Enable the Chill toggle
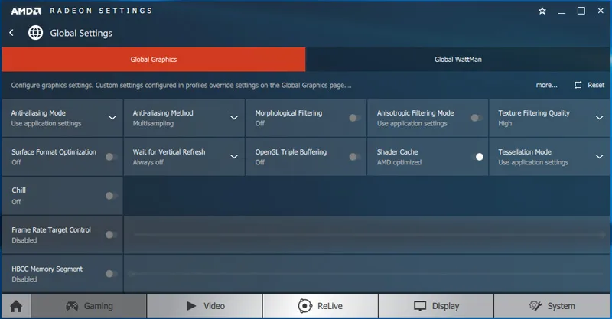The image size is (612, 319). point(111,196)
